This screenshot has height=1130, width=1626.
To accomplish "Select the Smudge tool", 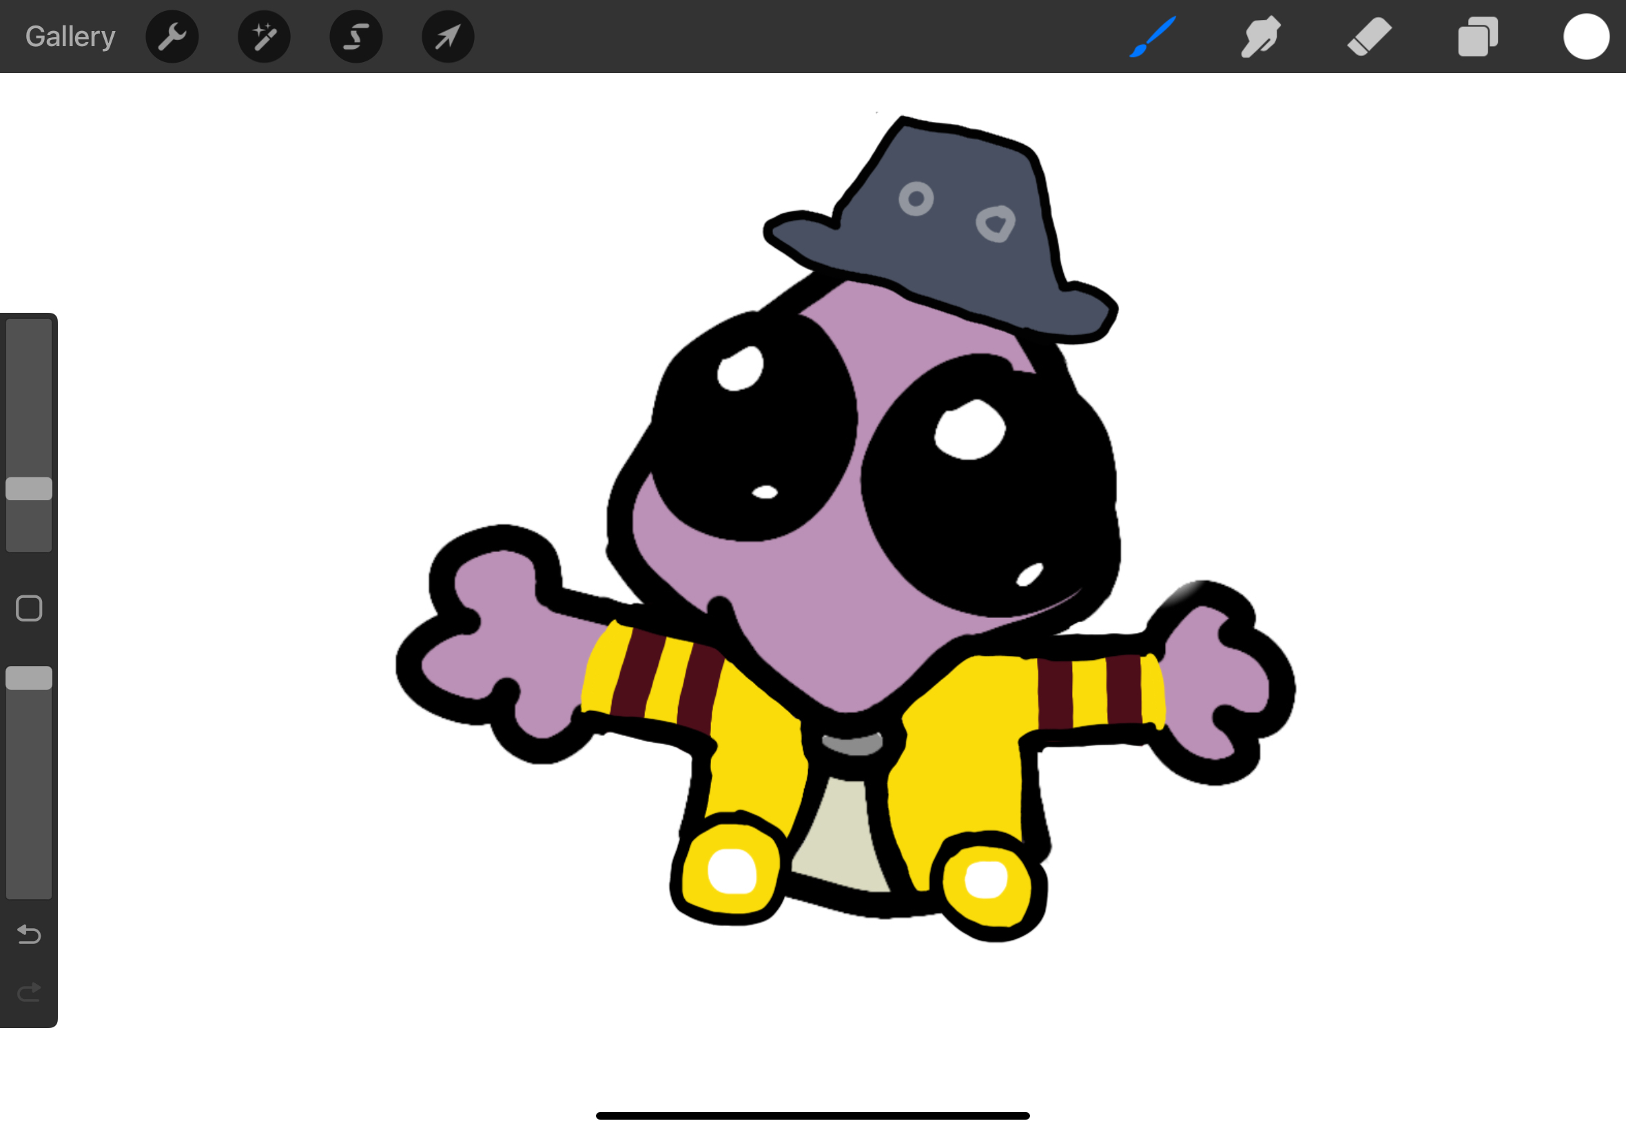I will click(1261, 36).
